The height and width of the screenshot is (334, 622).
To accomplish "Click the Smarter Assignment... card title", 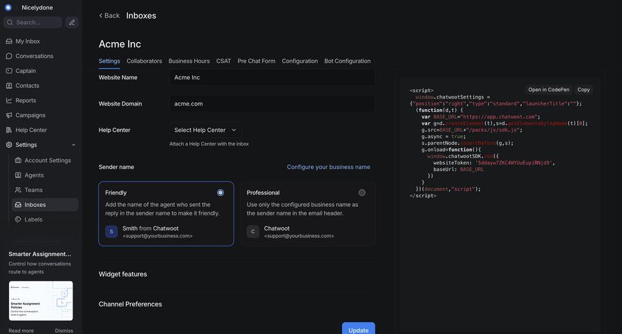I will coord(39,254).
